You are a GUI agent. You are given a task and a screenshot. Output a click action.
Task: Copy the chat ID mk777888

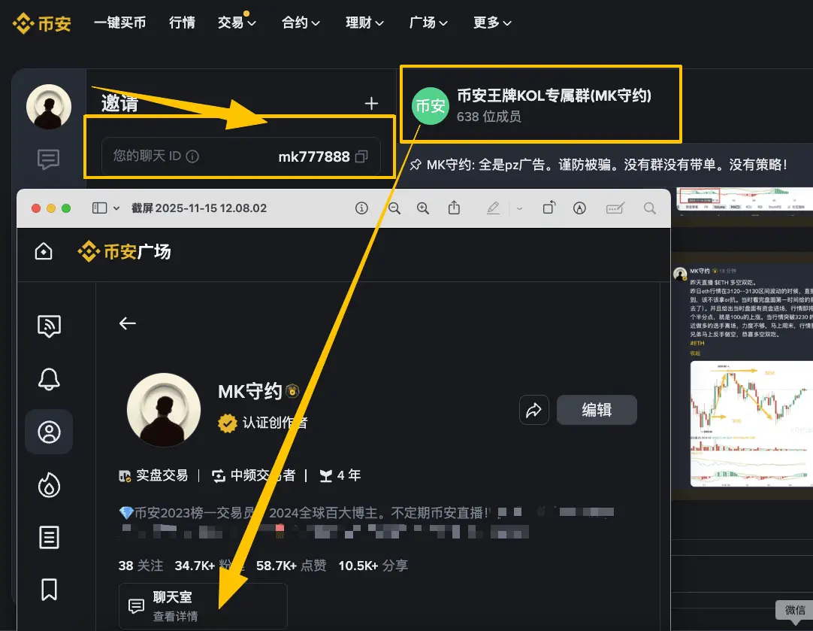[x=362, y=156]
